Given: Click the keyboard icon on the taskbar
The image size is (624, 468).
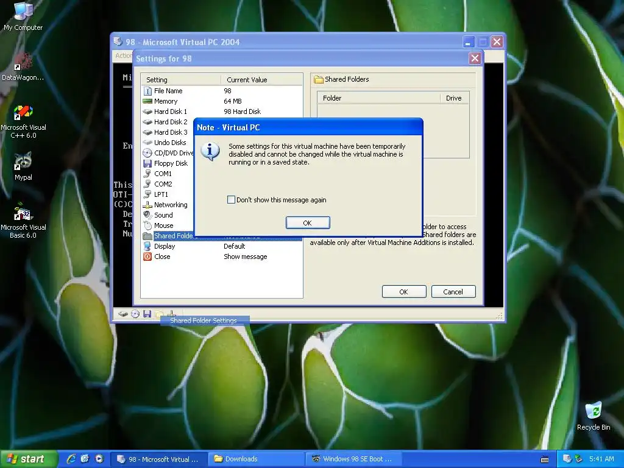Looking at the screenshot, I should (545, 459).
